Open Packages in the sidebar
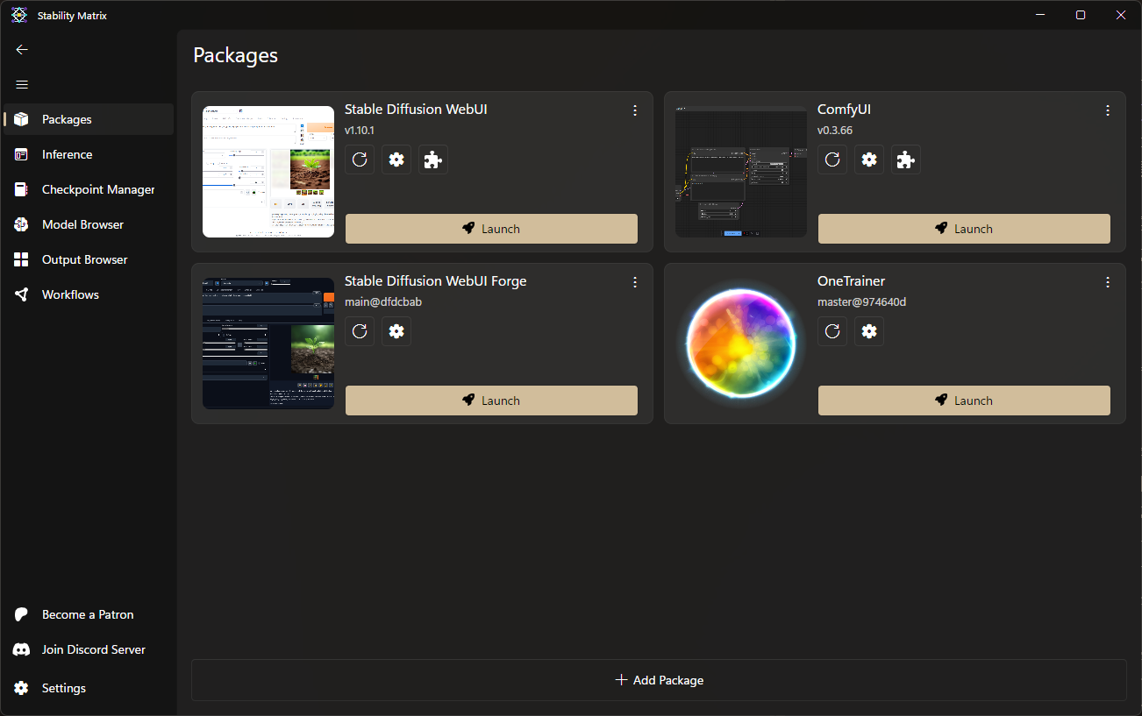 (89, 119)
